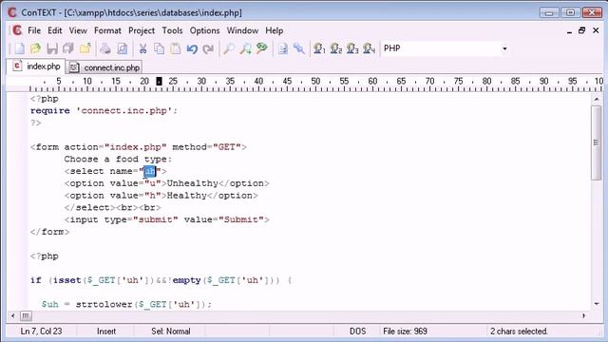608x342 pixels.
Task: Click the horizontal scrollbar right arrow
Action: click(584, 315)
